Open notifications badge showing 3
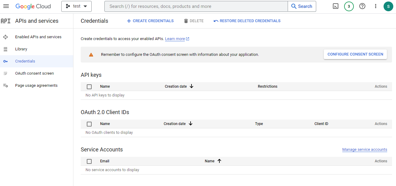396x186 pixels. (349, 6)
